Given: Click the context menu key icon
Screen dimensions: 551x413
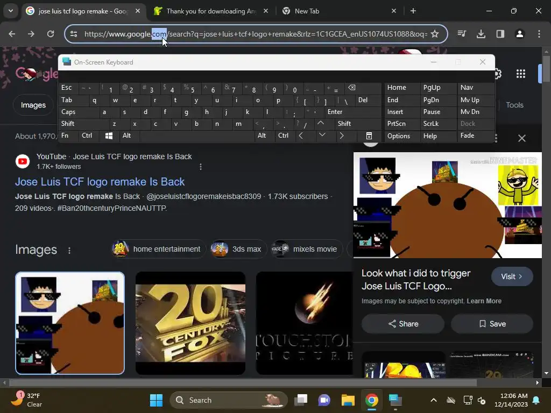Looking at the screenshot, I should [369, 136].
